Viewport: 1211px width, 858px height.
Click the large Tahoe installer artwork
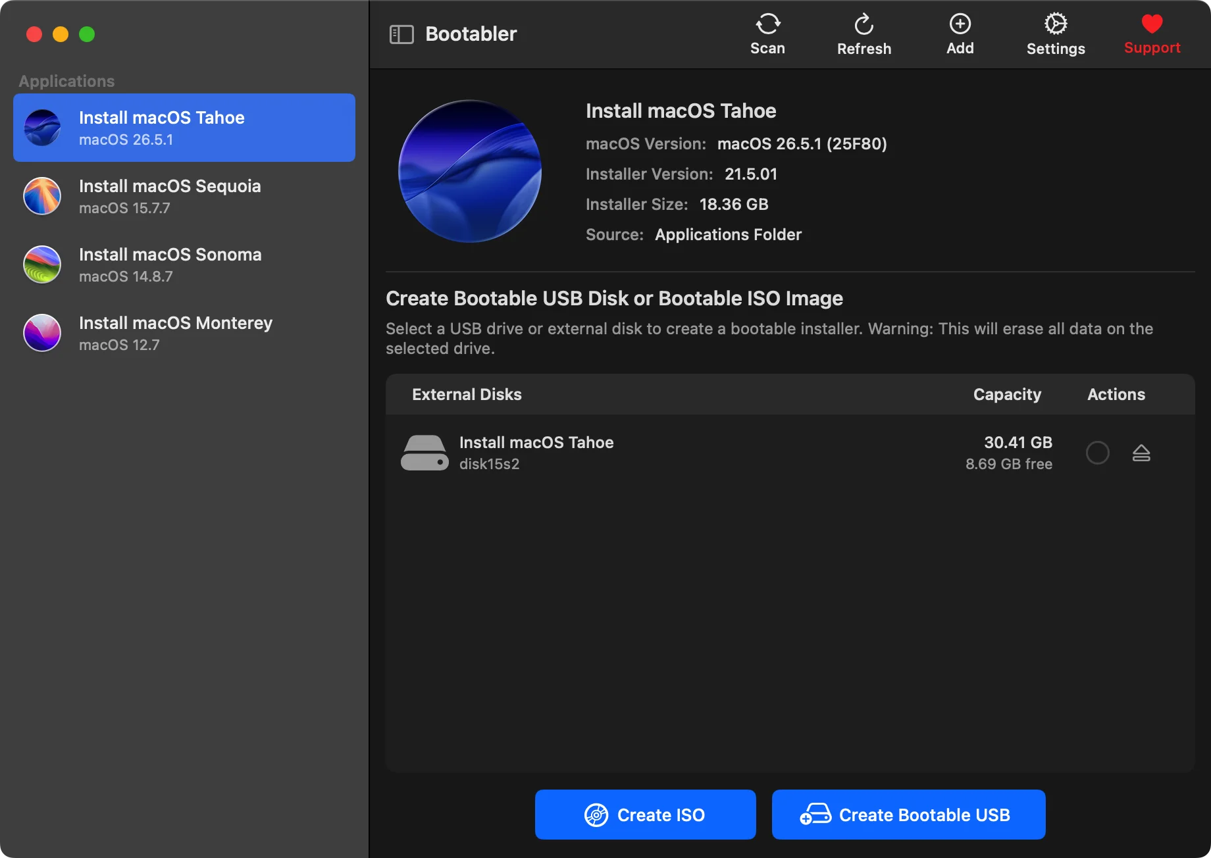point(470,171)
